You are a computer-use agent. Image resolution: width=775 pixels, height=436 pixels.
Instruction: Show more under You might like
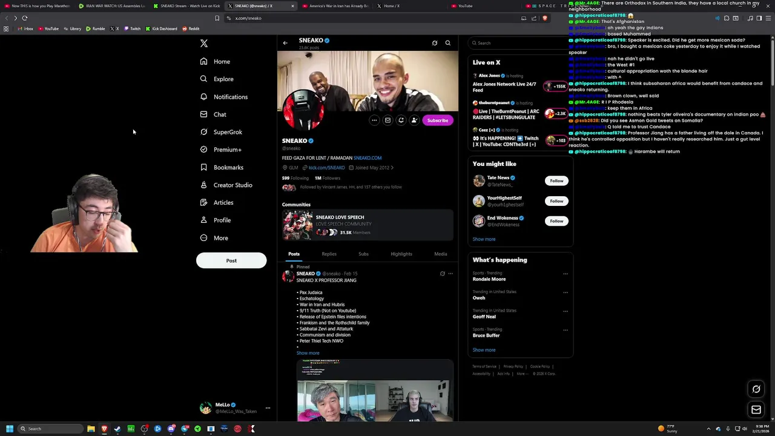484,239
